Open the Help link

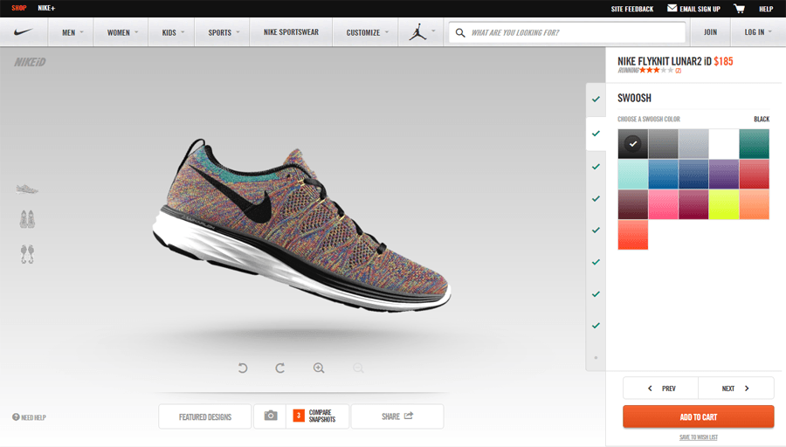765,9
